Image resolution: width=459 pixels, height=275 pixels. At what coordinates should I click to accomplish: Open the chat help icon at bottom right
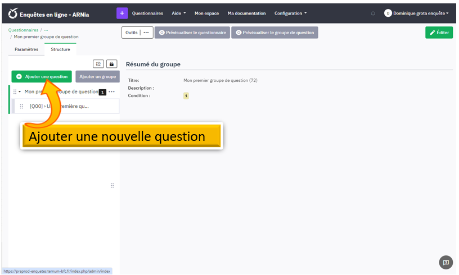tap(445, 262)
